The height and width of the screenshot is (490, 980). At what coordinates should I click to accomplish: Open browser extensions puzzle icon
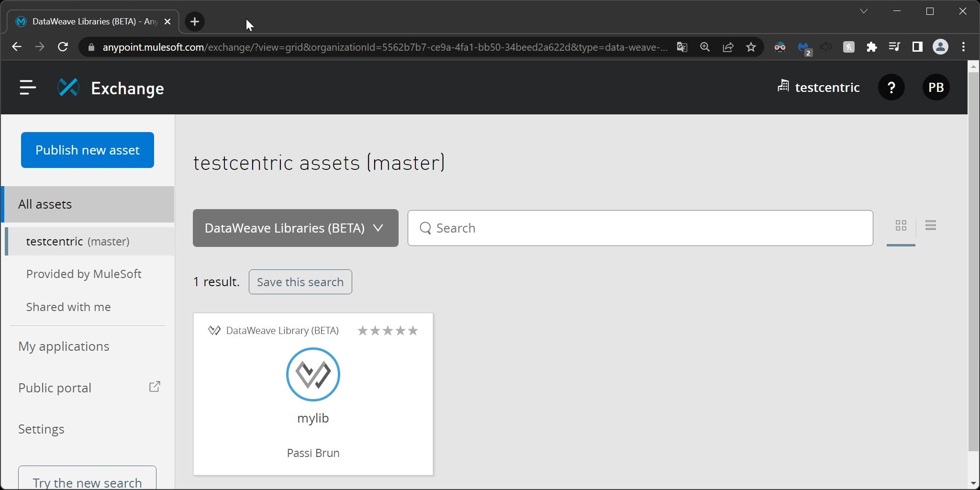click(871, 47)
